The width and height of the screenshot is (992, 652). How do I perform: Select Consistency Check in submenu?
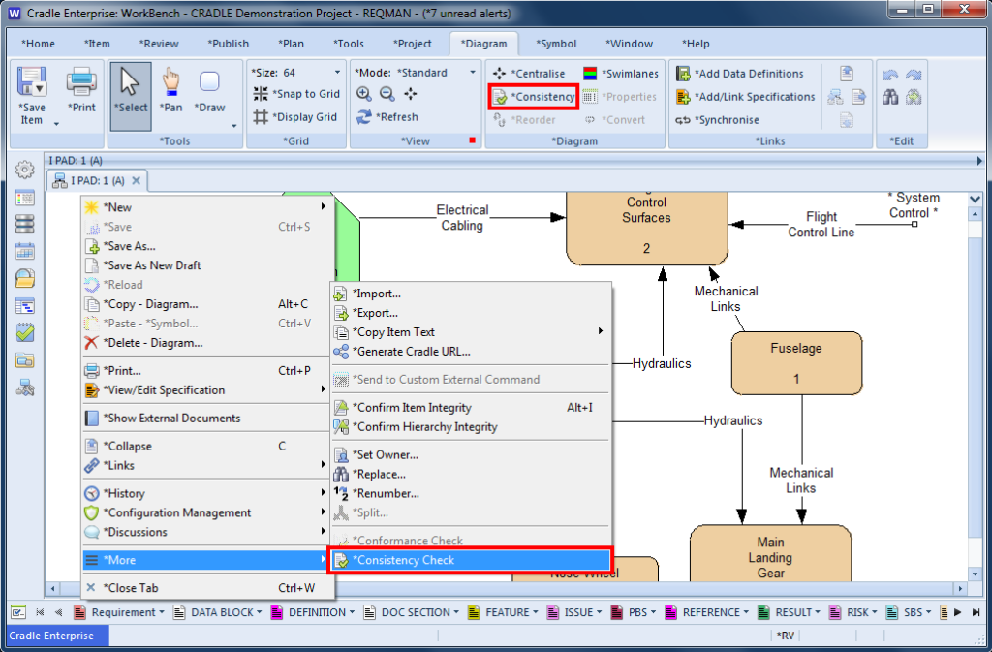[403, 560]
